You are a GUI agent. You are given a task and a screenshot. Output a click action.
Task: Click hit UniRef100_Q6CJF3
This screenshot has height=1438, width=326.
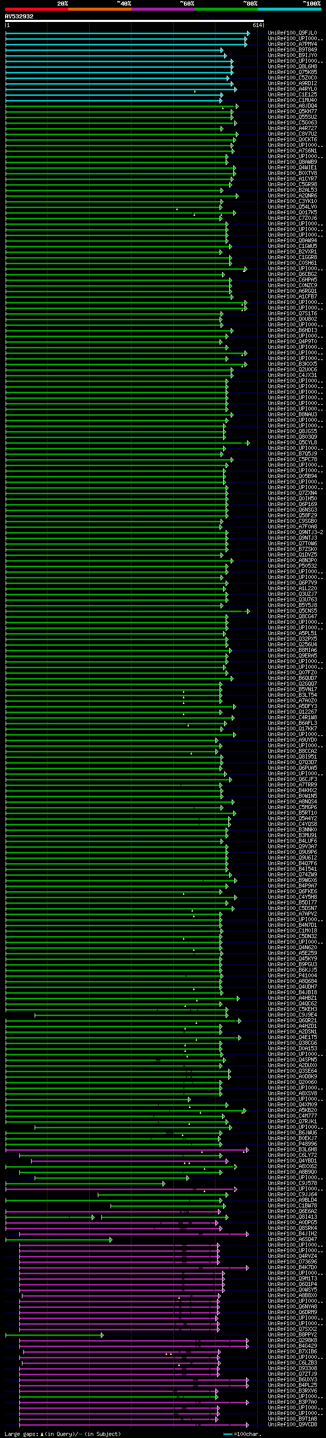click(x=292, y=779)
